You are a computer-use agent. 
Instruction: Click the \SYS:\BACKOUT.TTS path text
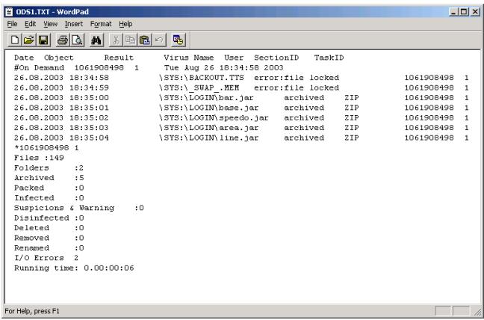tap(202, 78)
